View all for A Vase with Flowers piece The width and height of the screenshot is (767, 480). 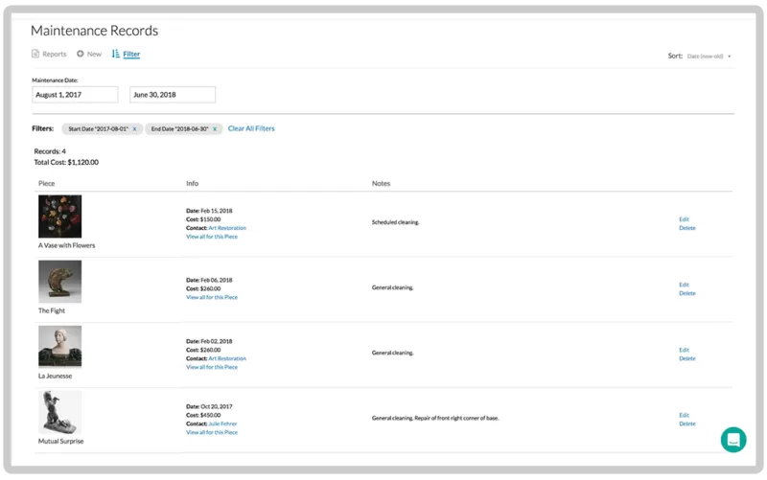coord(212,237)
